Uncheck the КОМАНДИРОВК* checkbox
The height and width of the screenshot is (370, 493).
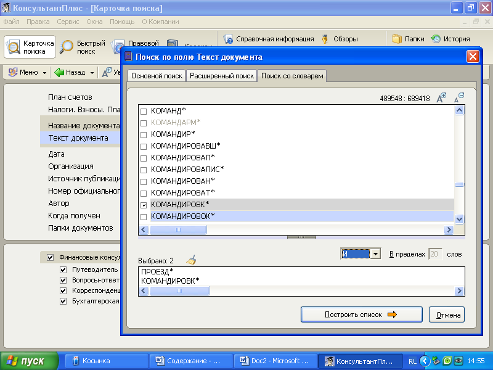pos(144,205)
